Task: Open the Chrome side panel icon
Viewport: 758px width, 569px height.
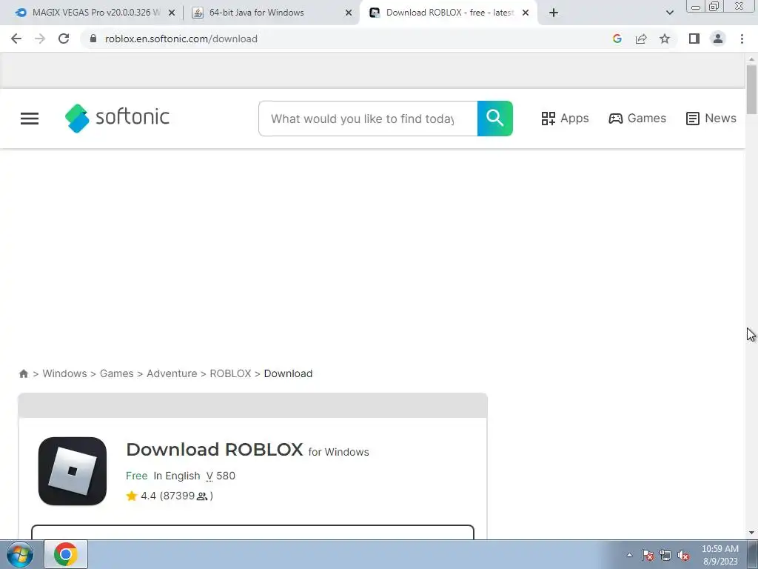Action: pyautogui.click(x=694, y=39)
